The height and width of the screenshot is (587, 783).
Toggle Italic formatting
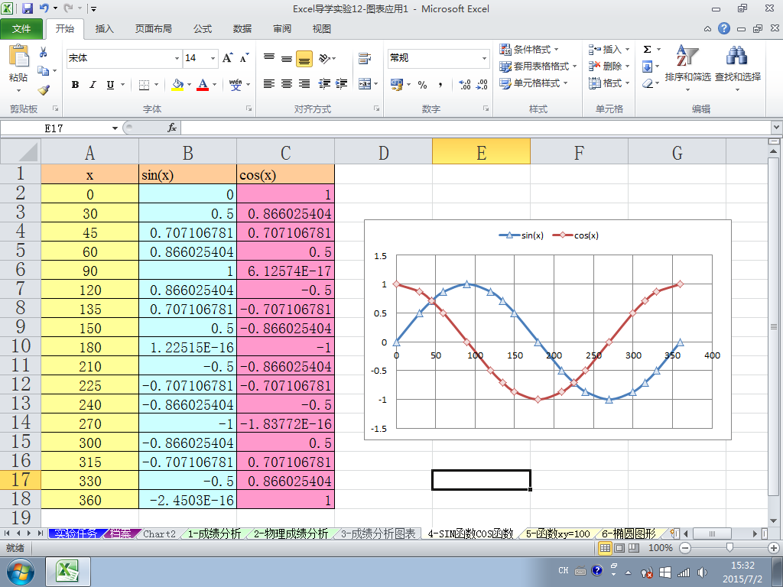point(93,85)
